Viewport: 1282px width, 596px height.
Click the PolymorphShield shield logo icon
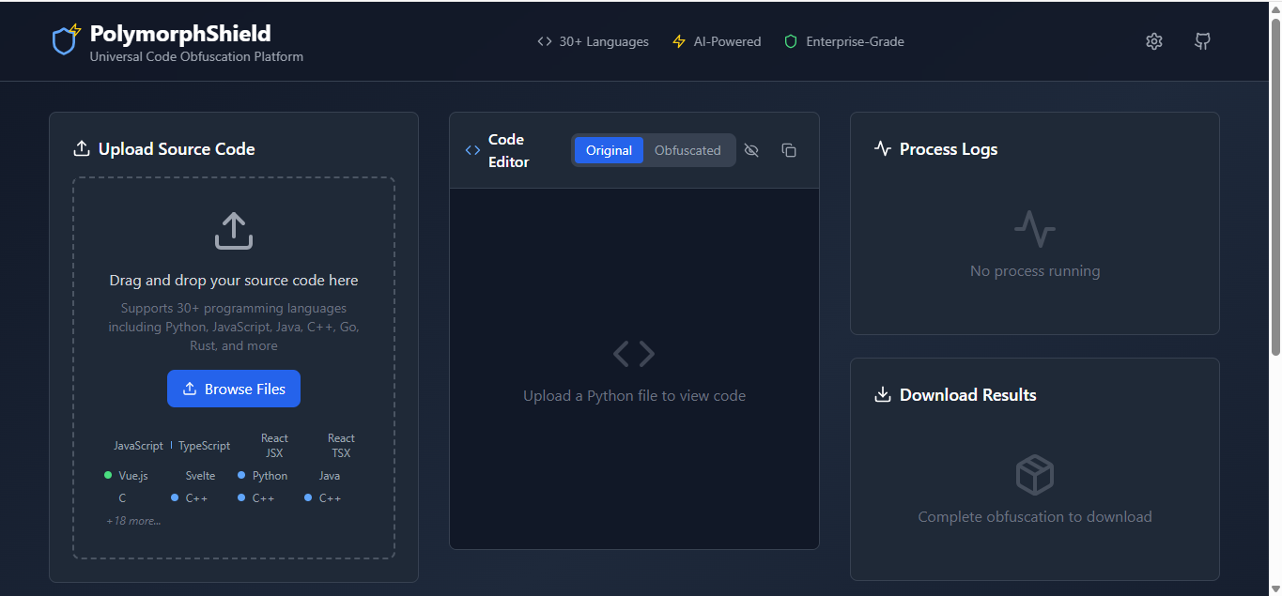click(x=66, y=39)
